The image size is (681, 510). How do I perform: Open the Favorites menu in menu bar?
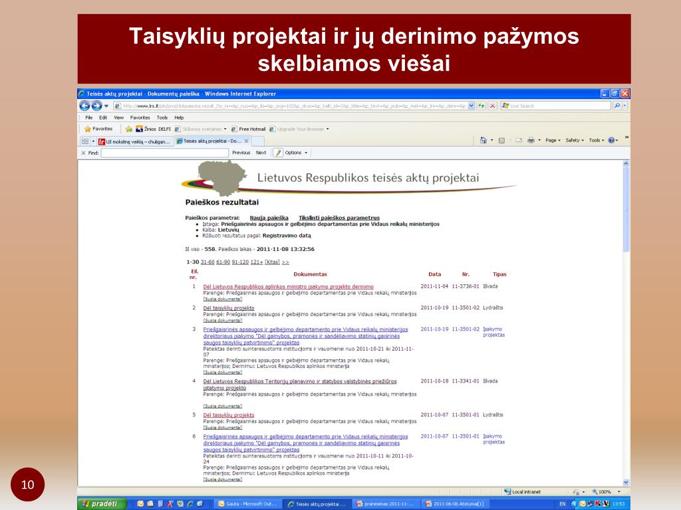pyautogui.click(x=140, y=118)
